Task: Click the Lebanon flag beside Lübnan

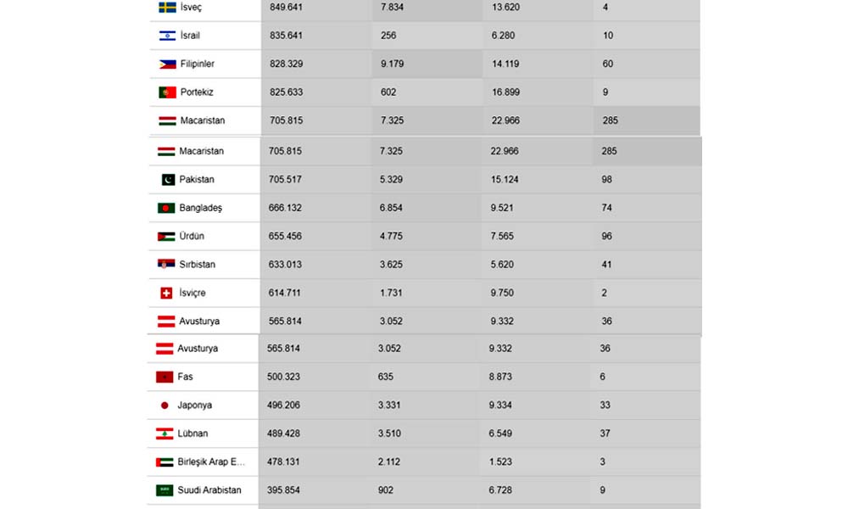Action: click(x=165, y=434)
